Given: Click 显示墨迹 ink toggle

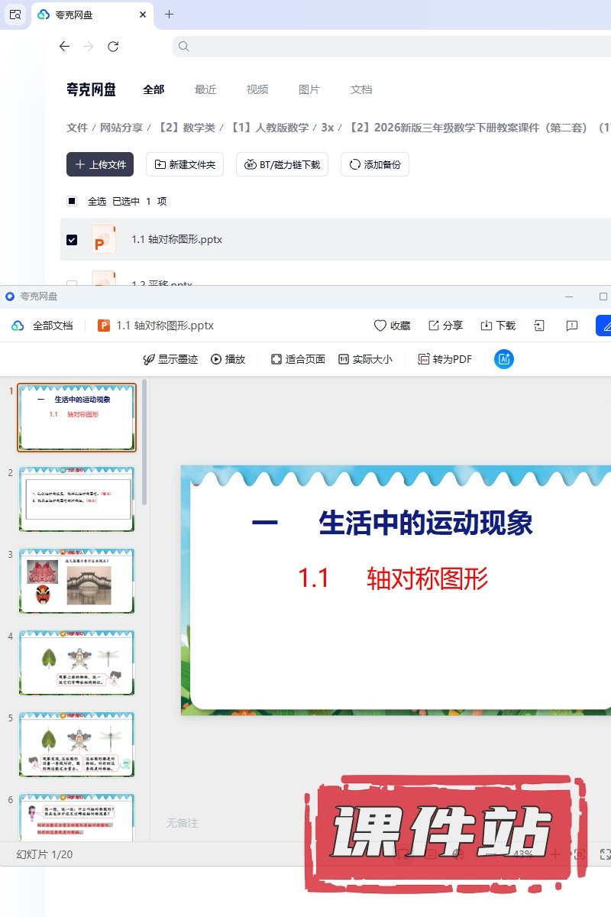Looking at the screenshot, I should click(170, 359).
